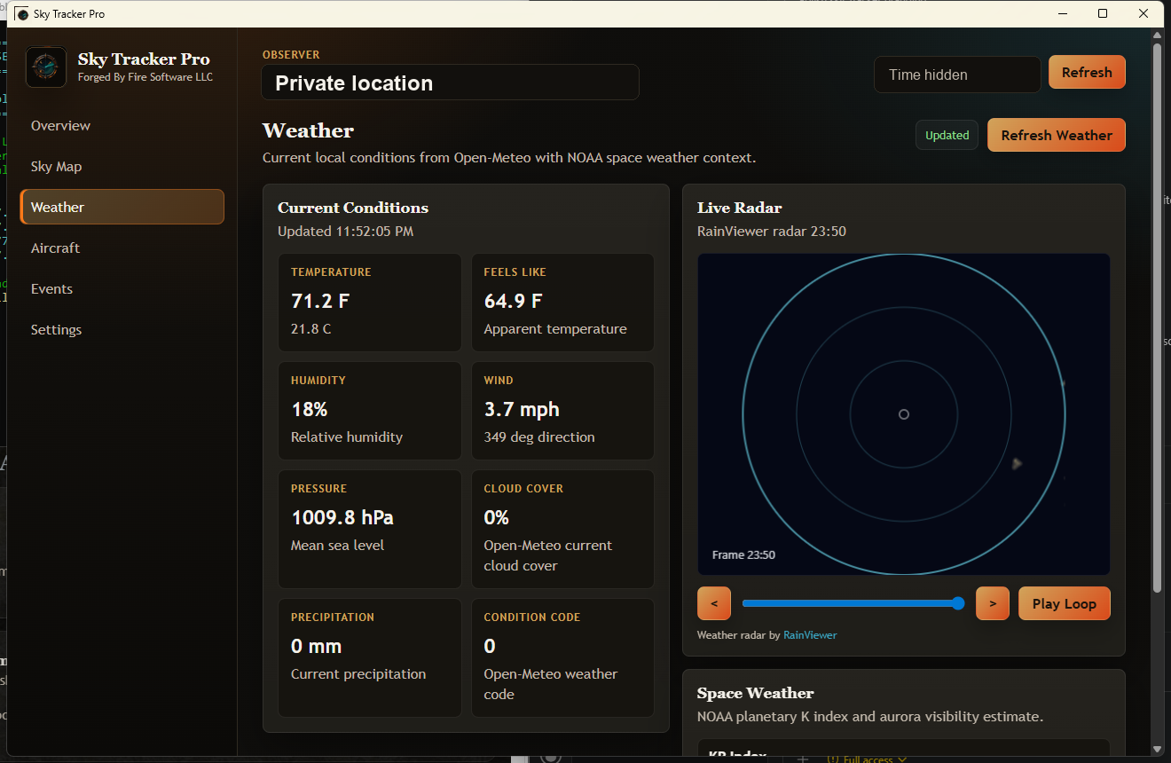This screenshot has width=1171, height=763.
Task: Step radar to the next frame
Action: 993,603
